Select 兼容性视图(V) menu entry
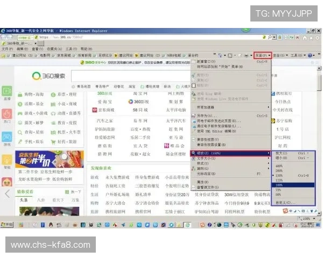This screenshot has height=258, width=323. pos(230,140)
